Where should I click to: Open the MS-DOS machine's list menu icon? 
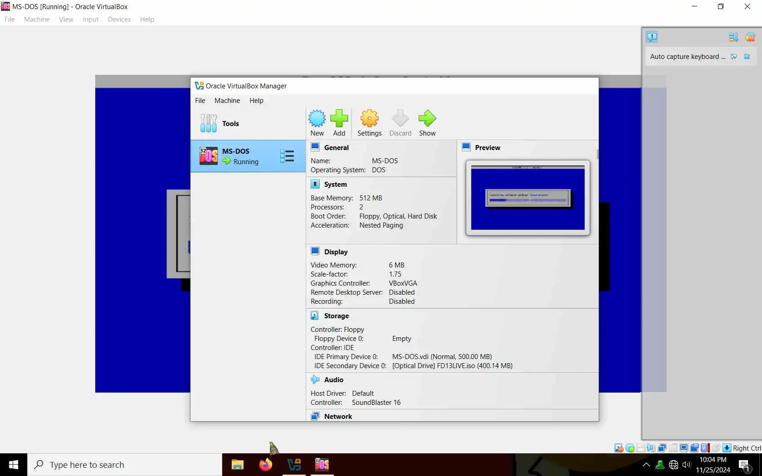287,156
